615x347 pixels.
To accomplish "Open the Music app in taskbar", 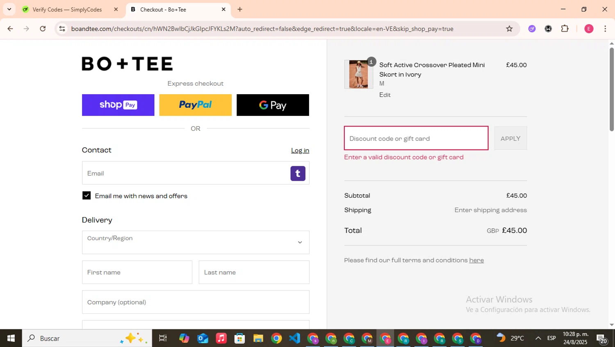I will (221, 338).
